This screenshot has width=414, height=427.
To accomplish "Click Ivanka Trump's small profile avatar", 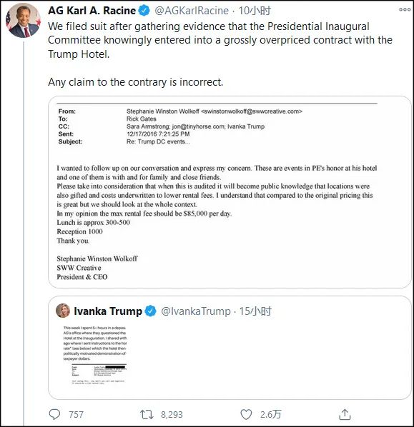I will 63,311.
